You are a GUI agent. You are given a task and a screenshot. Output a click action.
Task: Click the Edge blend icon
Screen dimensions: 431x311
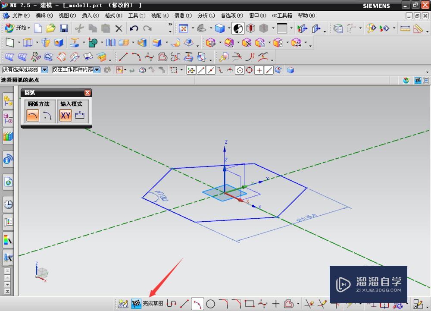point(157,43)
